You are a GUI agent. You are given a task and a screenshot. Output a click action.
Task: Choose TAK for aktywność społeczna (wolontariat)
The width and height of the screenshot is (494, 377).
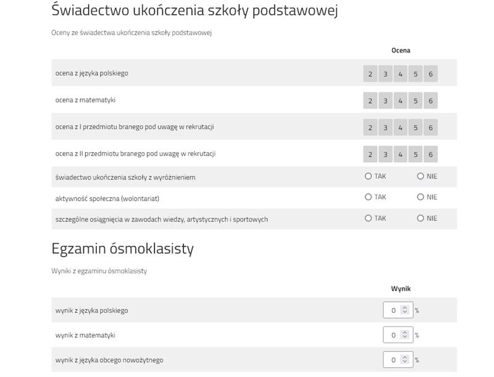click(369, 197)
